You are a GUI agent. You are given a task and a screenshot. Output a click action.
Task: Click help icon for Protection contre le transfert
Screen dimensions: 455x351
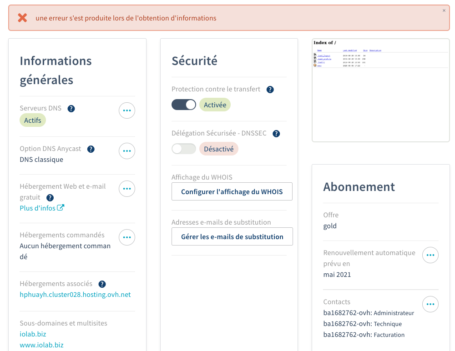[270, 90]
